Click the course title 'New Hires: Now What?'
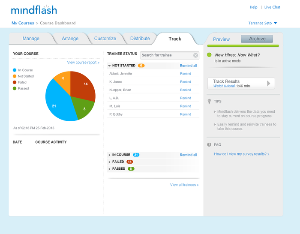Screen dimensions: 300x234 pyautogui.click(x=237, y=55)
